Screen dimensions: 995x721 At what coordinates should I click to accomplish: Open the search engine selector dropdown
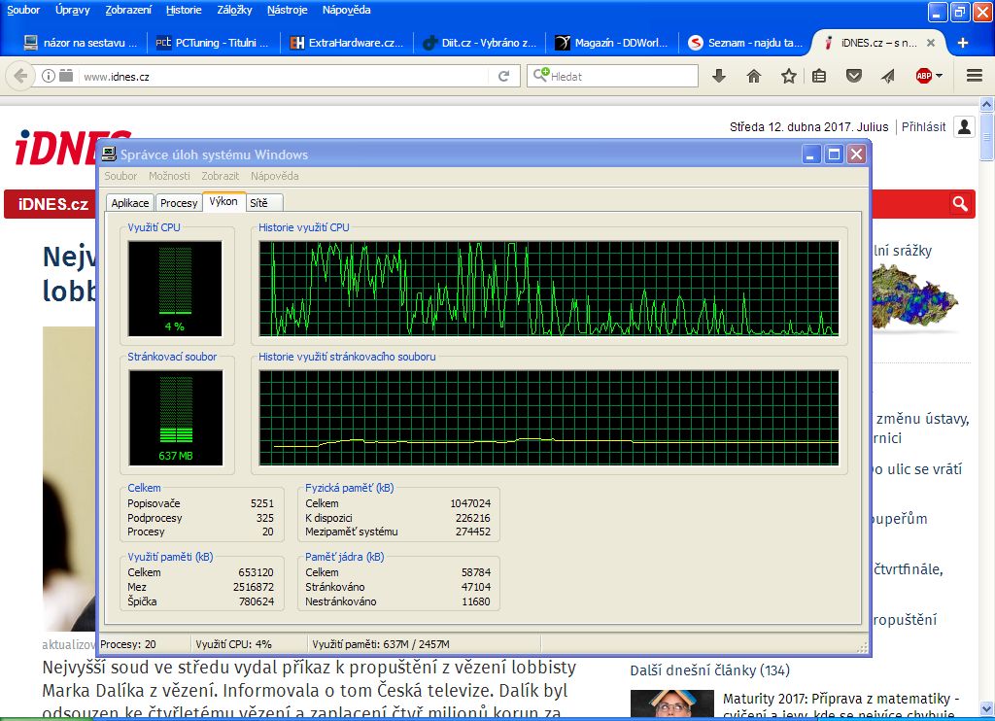541,76
